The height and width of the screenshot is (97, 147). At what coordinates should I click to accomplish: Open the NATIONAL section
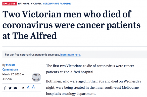[24, 4]
